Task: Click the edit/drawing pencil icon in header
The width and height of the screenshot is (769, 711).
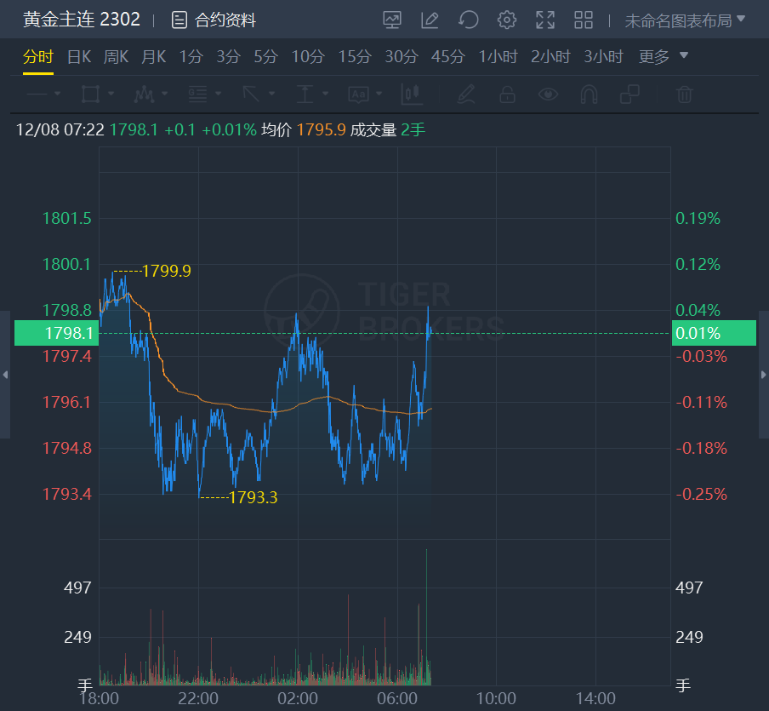Action: 430,20
